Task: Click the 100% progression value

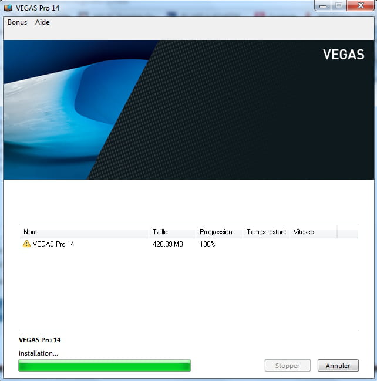Action: pos(207,244)
